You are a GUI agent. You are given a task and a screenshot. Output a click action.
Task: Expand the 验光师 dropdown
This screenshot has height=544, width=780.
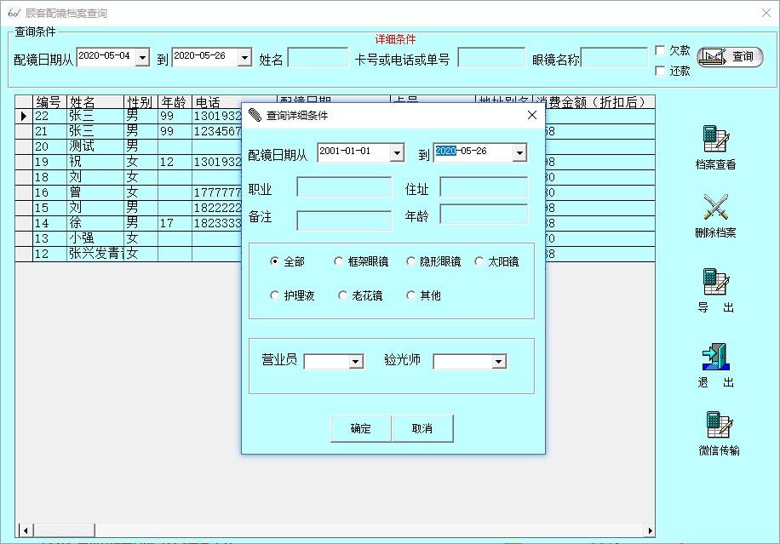click(499, 362)
